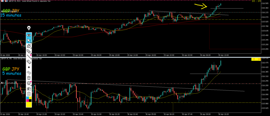The image size is (270, 116).
Task: Open the clipboard icon in the toolbar
Action: point(29,94)
